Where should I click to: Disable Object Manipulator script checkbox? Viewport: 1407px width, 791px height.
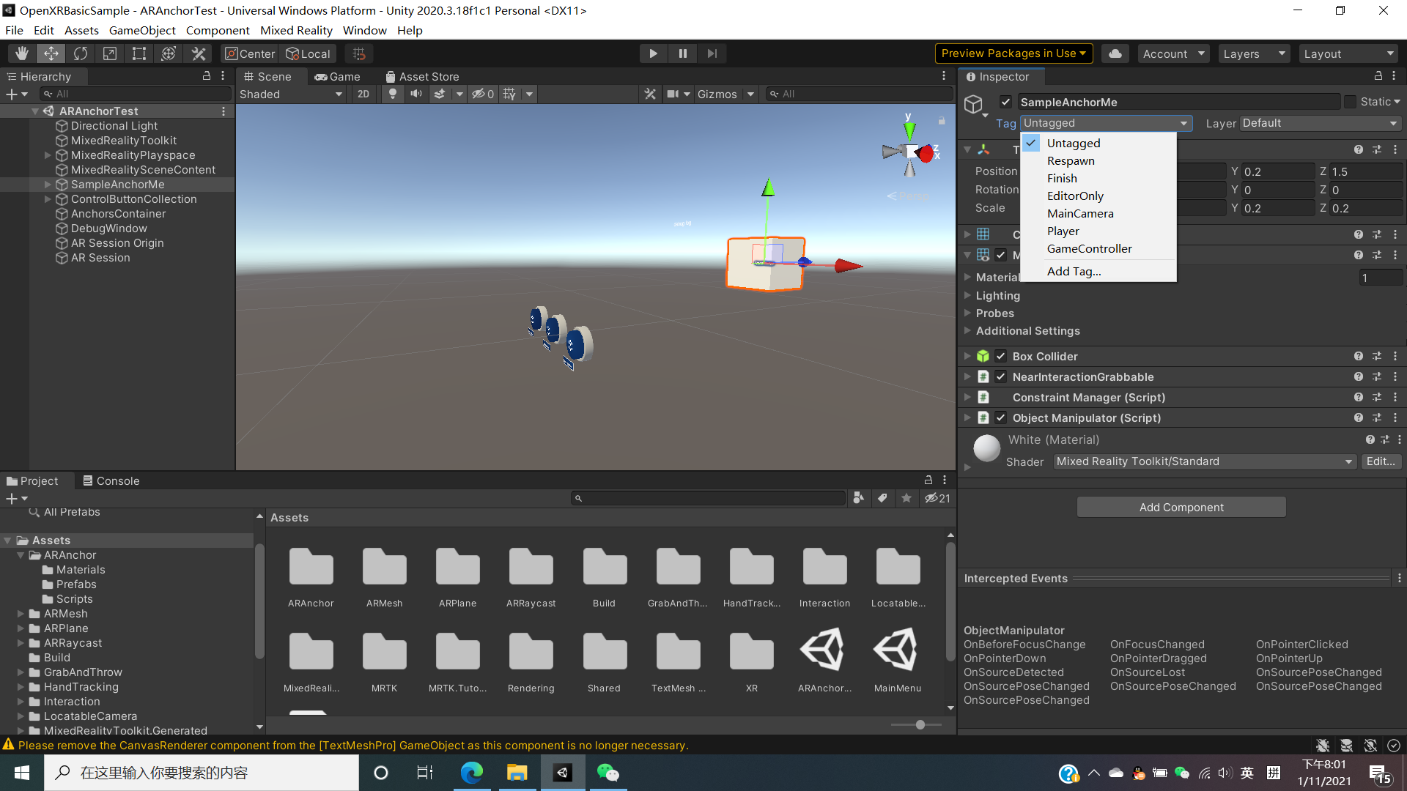[x=1000, y=417]
